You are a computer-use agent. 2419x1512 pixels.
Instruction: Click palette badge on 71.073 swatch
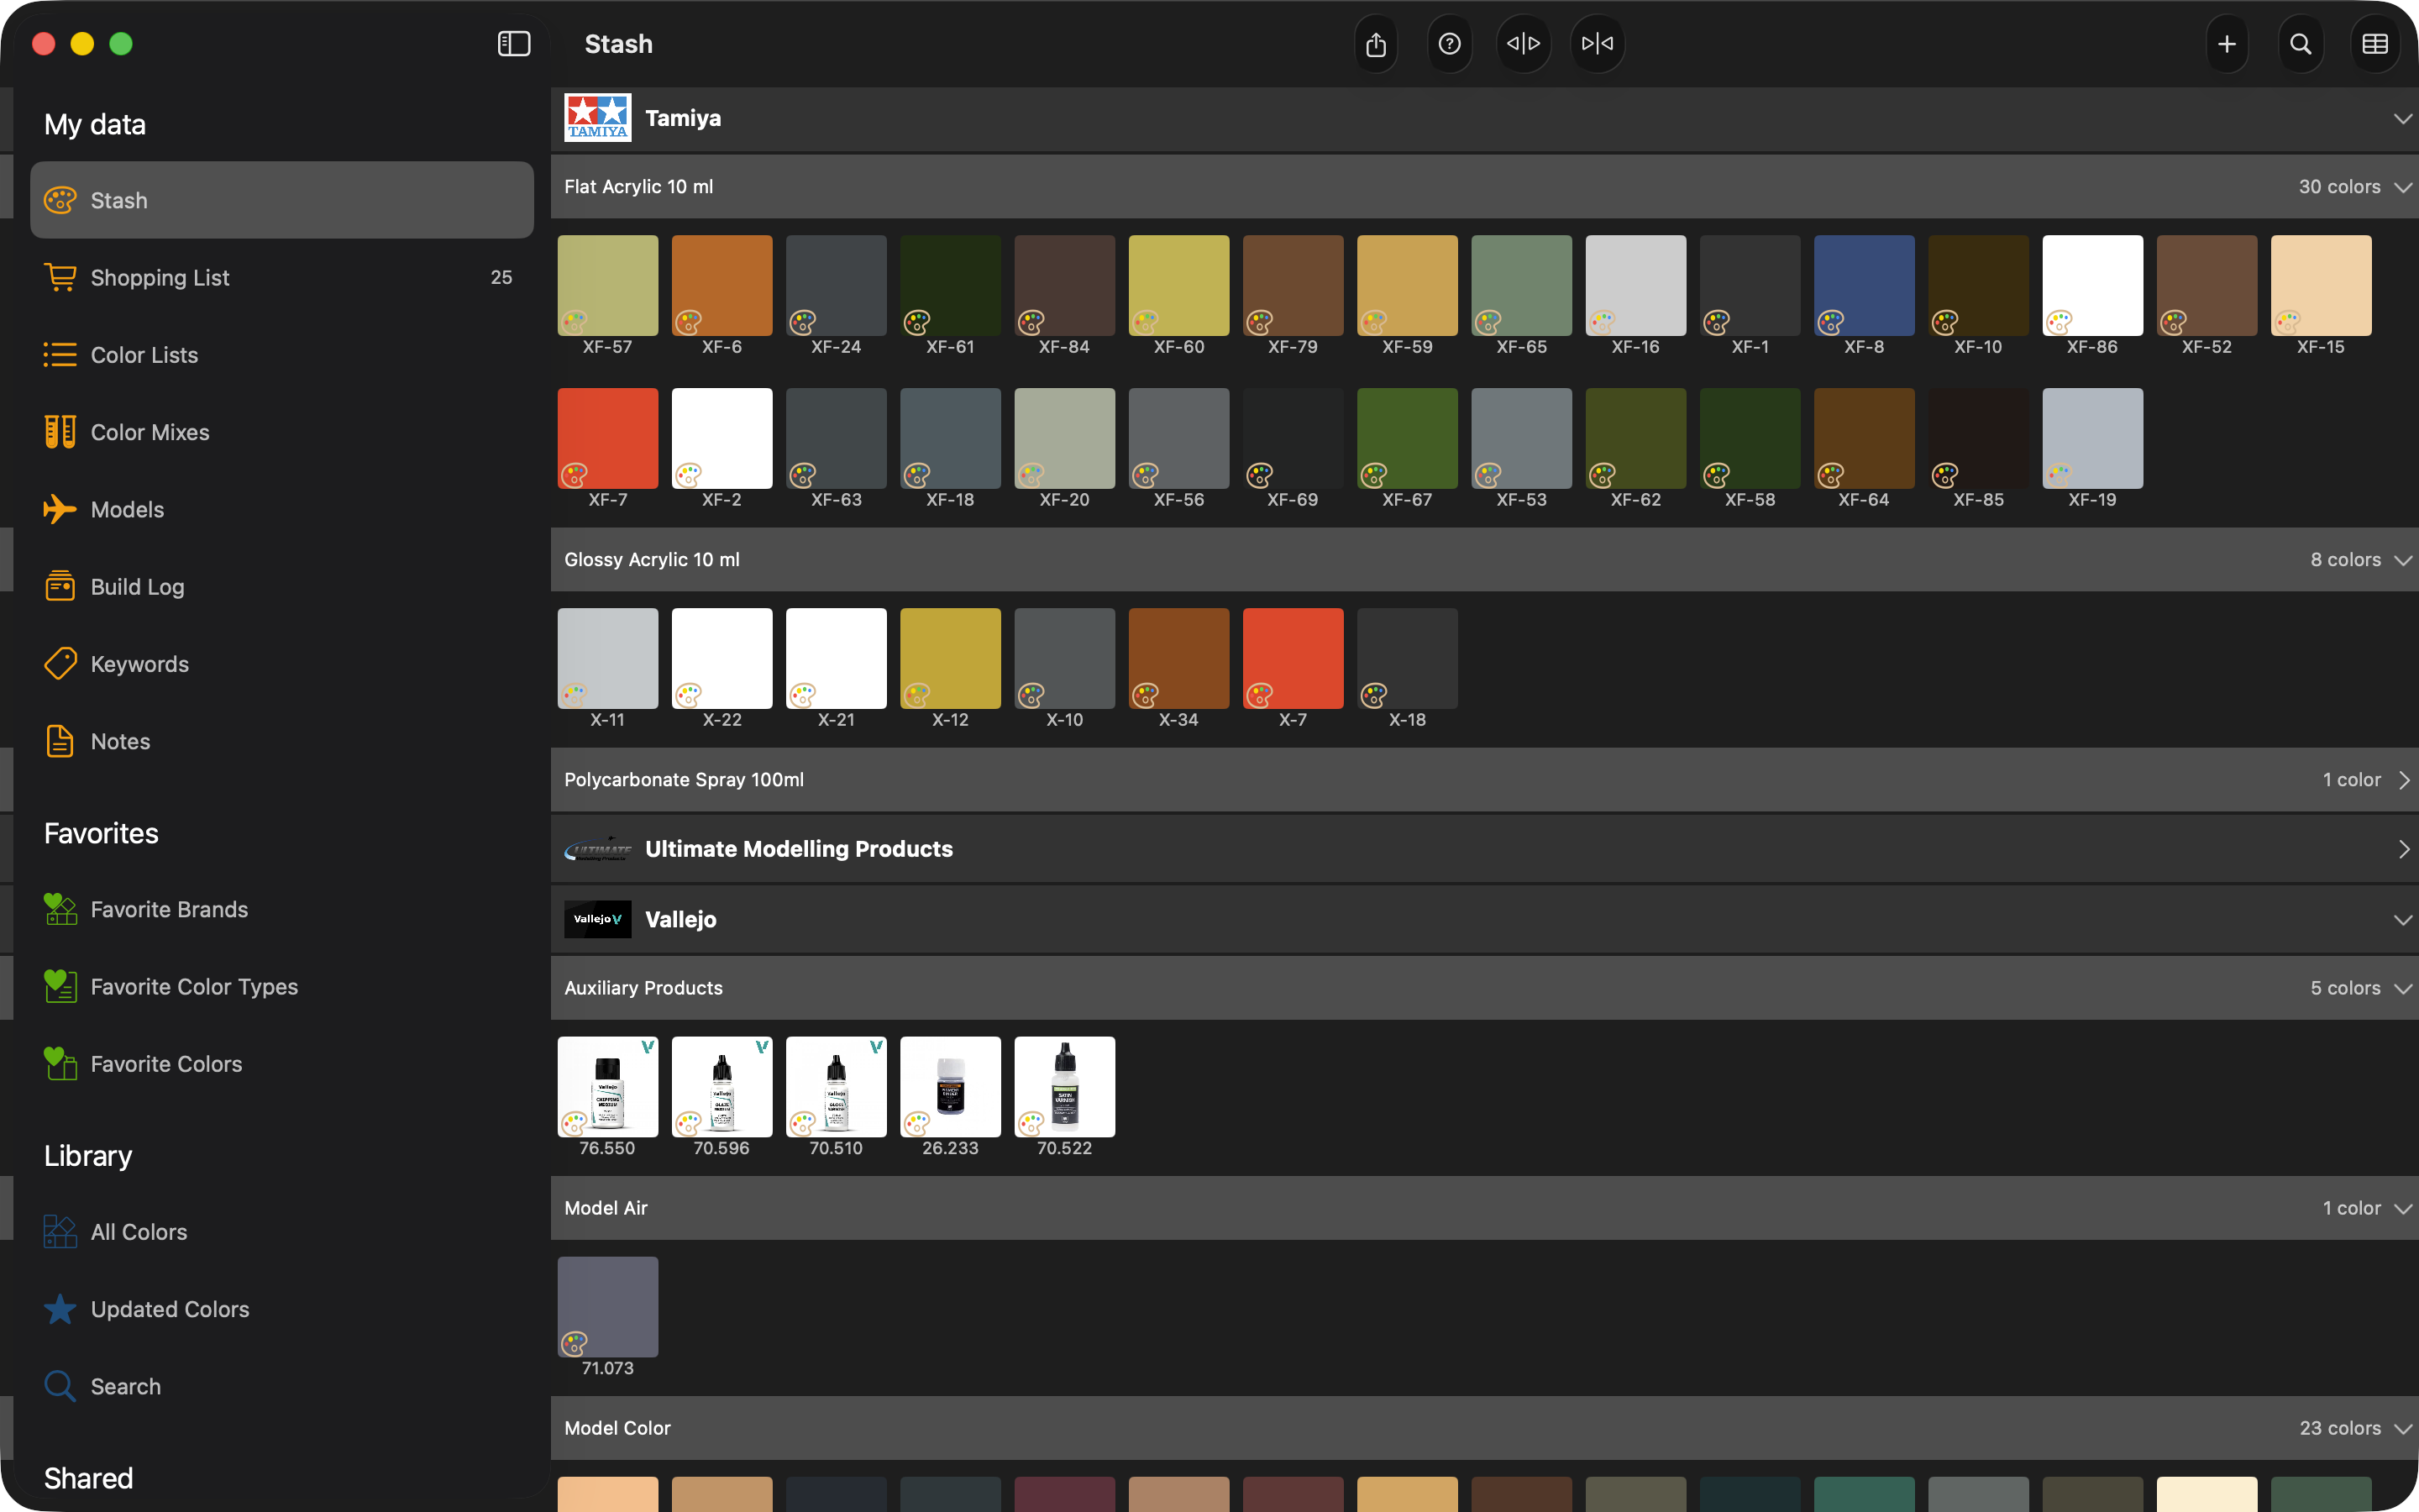pyautogui.click(x=575, y=1343)
